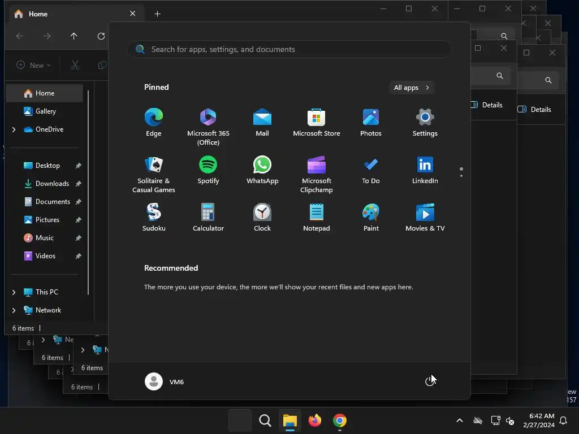Select the Home tab in File Explorer
Image resolution: width=579 pixels, height=434 pixels.
[76, 14]
